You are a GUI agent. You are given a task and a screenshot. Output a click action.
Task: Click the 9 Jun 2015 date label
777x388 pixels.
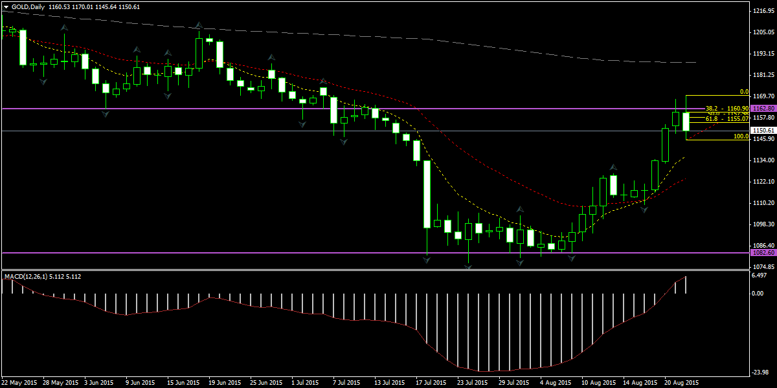coord(141,382)
